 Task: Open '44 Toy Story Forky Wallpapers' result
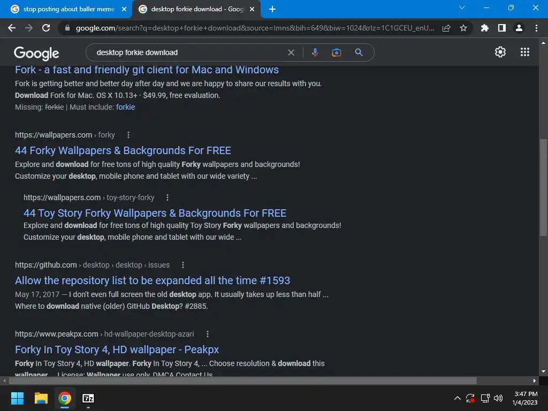point(155,213)
